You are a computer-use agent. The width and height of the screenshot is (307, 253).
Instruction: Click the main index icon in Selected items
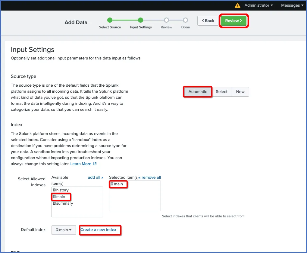pos(112,184)
